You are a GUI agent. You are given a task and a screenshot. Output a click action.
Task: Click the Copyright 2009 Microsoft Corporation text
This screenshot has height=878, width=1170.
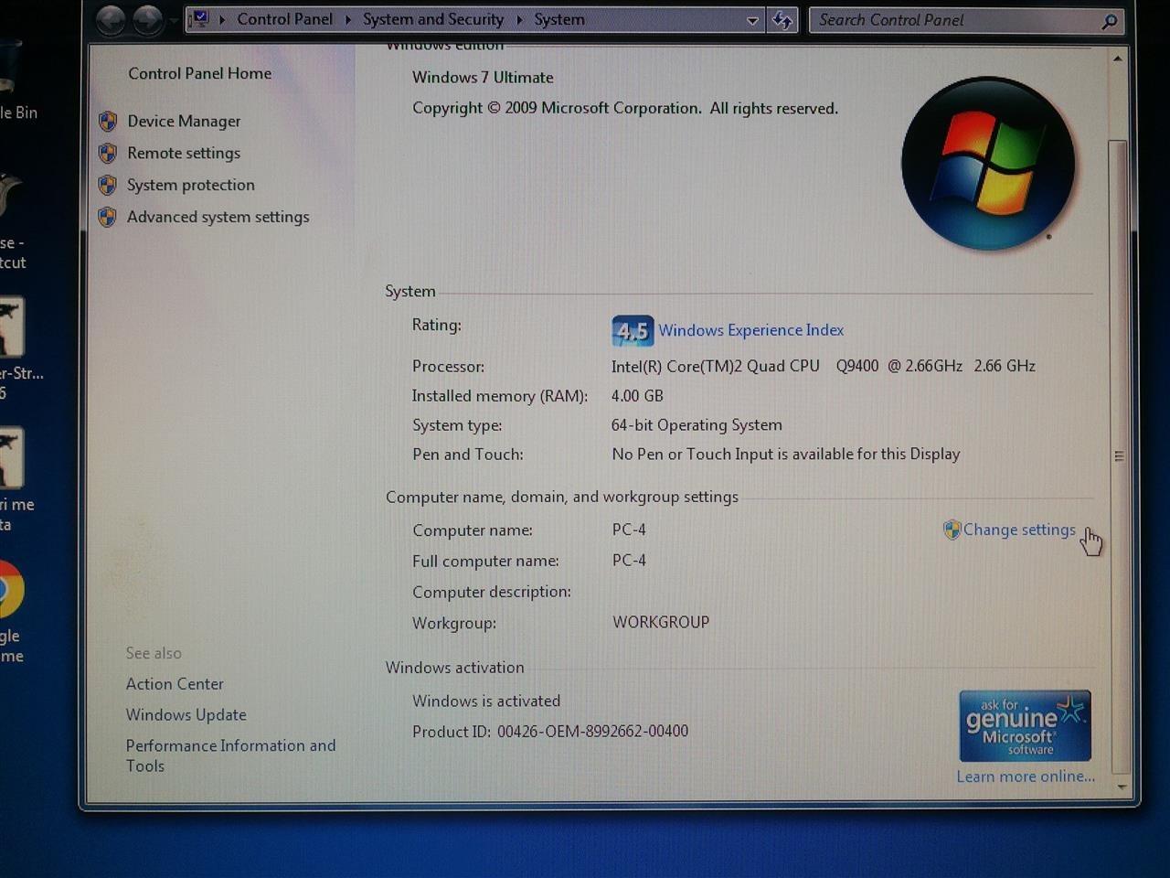click(625, 108)
